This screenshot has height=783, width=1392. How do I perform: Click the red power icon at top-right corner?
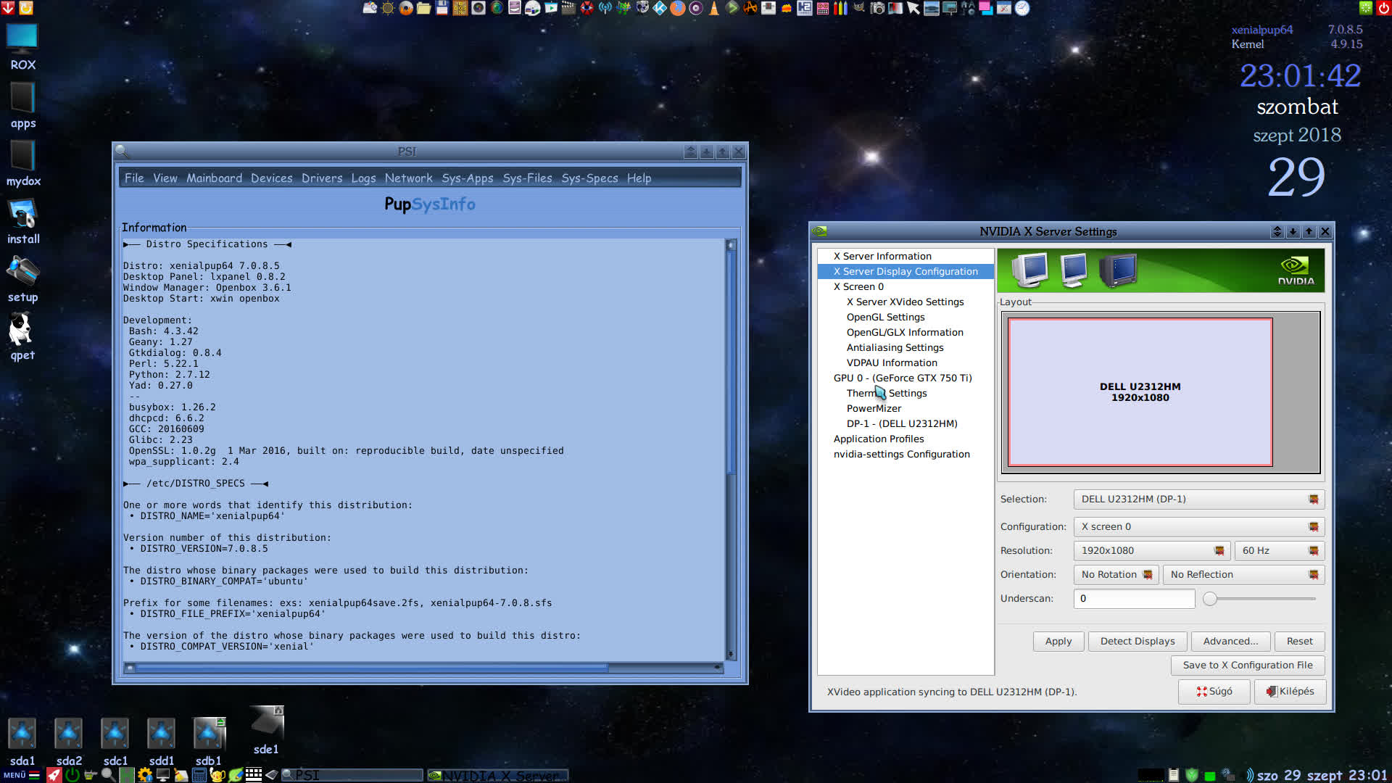pos(1383,8)
